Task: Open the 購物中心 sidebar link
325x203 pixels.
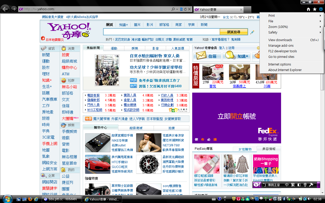Action: click(x=69, y=67)
